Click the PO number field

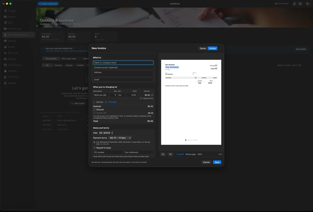pos(108,152)
